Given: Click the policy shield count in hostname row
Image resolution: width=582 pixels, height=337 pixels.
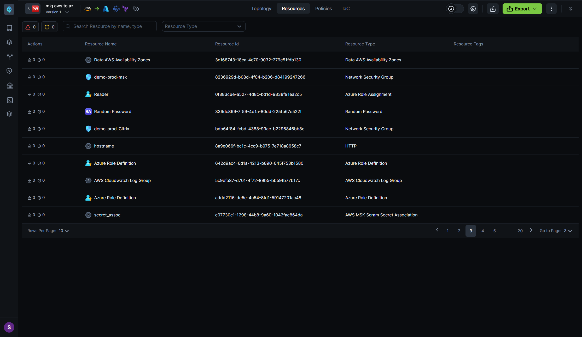Looking at the screenshot, I should click(x=41, y=146).
